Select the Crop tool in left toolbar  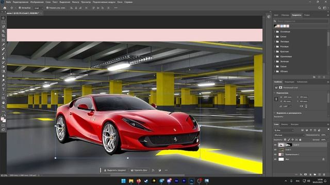(x=3, y=35)
